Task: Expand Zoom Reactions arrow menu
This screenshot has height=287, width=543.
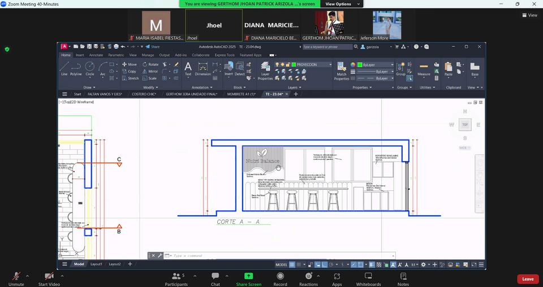Action: tap(318, 276)
